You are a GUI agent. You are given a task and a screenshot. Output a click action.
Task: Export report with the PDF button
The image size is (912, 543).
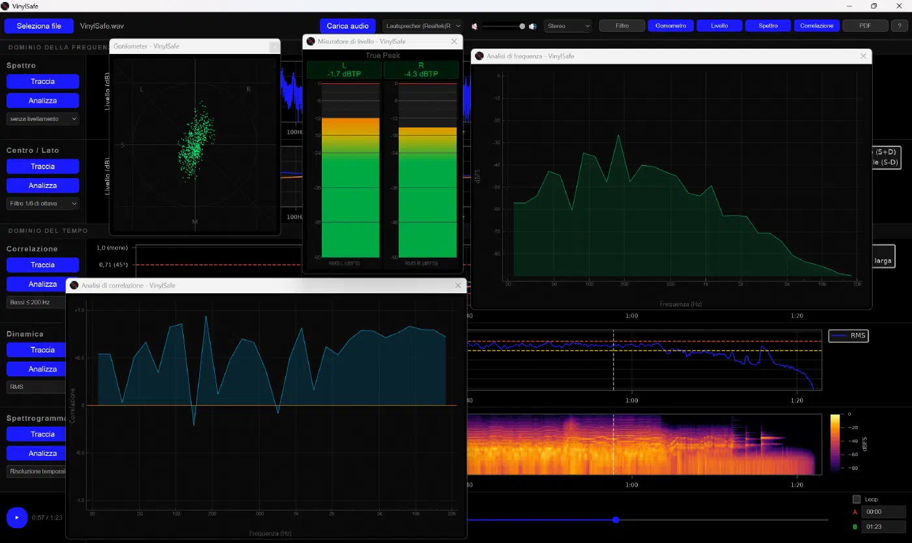(865, 26)
